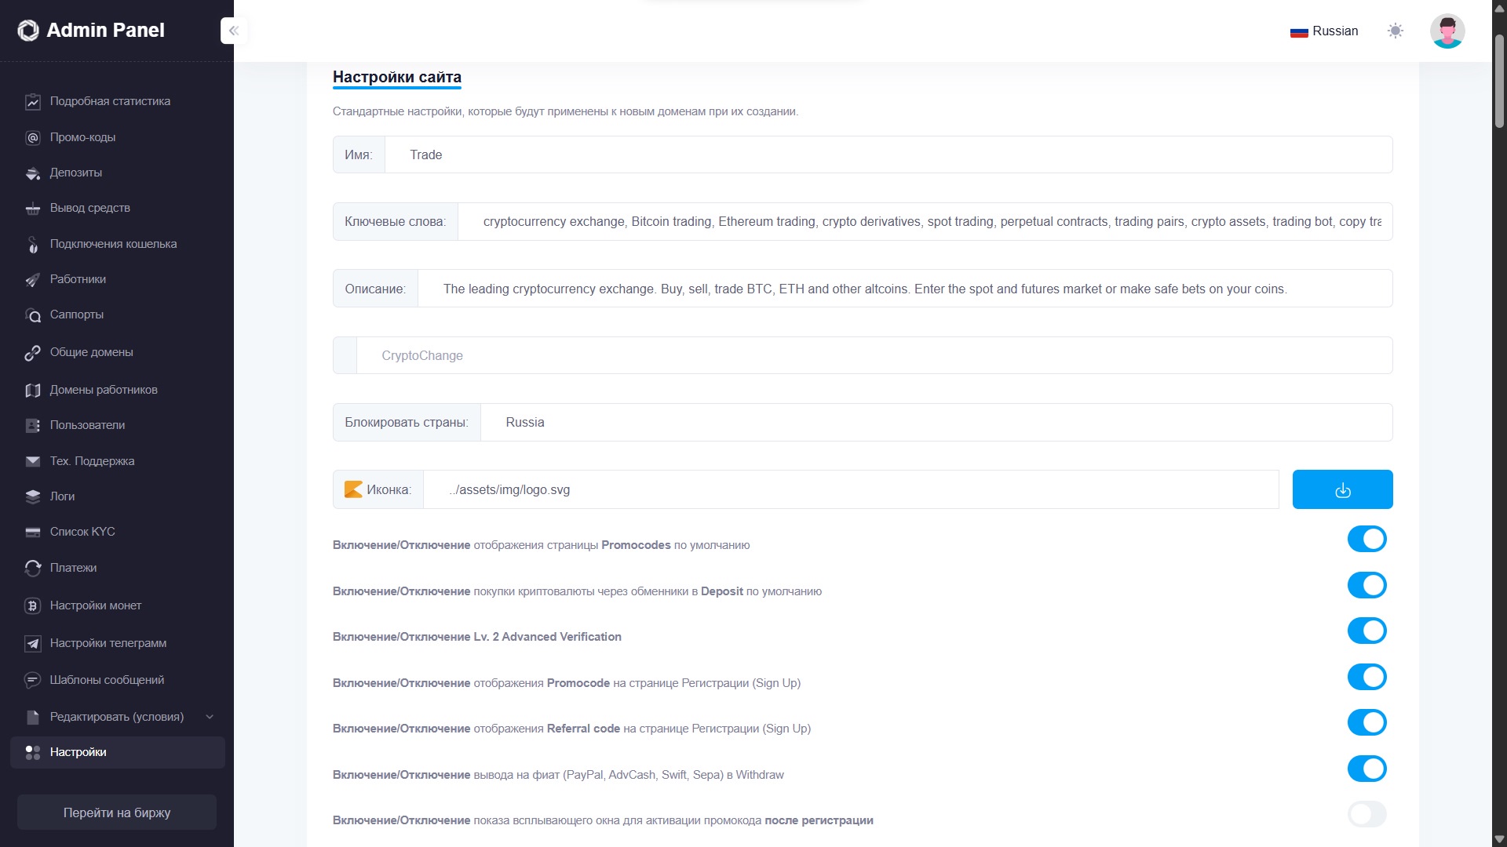Open the Депозиты menu item
The image size is (1507, 847).
pyautogui.click(x=76, y=173)
